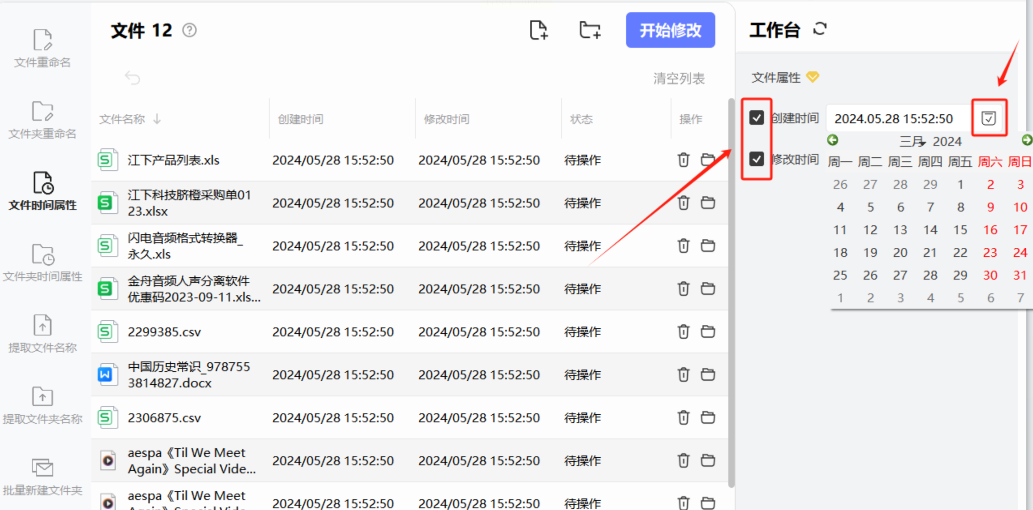This screenshot has width=1033, height=510.
Task: Click the add folder icon
Action: point(590,30)
